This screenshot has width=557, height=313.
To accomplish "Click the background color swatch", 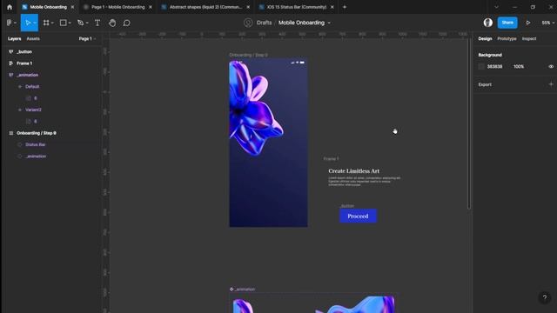I will [481, 66].
